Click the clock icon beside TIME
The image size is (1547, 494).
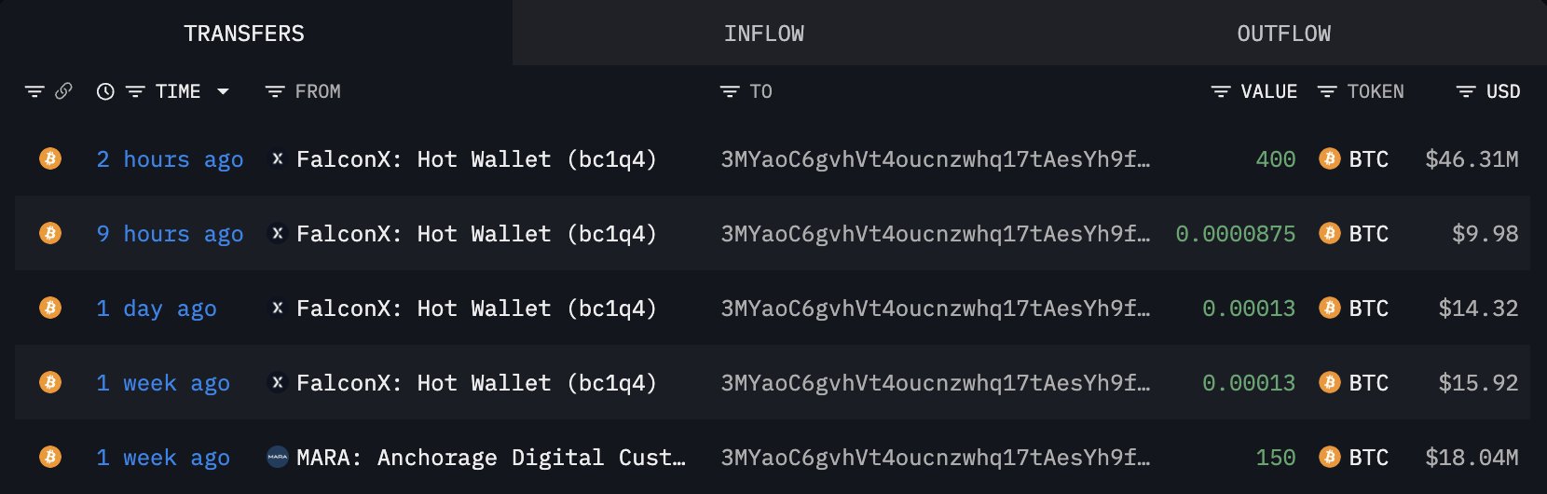(105, 91)
